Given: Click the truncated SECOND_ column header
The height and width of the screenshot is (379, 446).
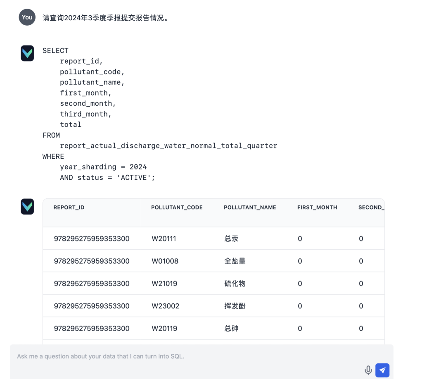Looking at the screenshot, I should (x=371, y=207).
